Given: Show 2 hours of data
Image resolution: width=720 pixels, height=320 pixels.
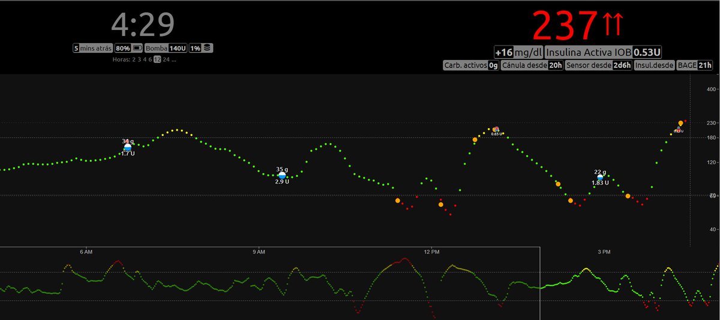Looking at the screenshot, I should click(134, 59).
